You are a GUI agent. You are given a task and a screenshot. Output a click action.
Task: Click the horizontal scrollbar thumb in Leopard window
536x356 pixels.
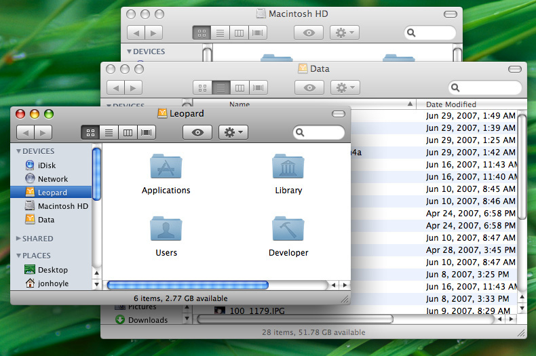188,285
